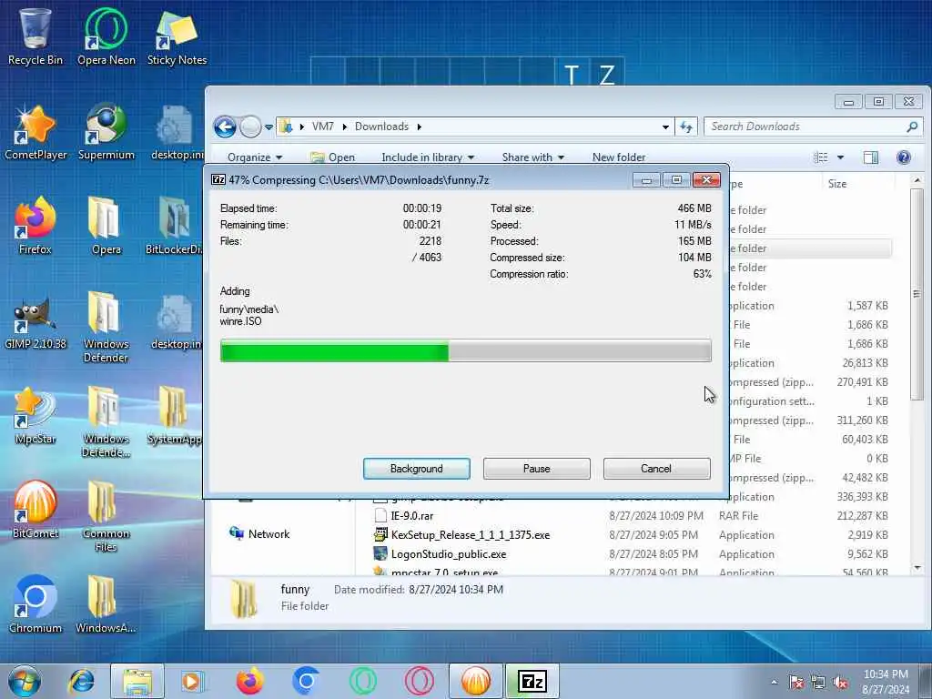Image resolution: width=932 pixels, height=699 pixels.
Task: Click the scrollbar down arrow in Explorer
Action: coord(917,568)
